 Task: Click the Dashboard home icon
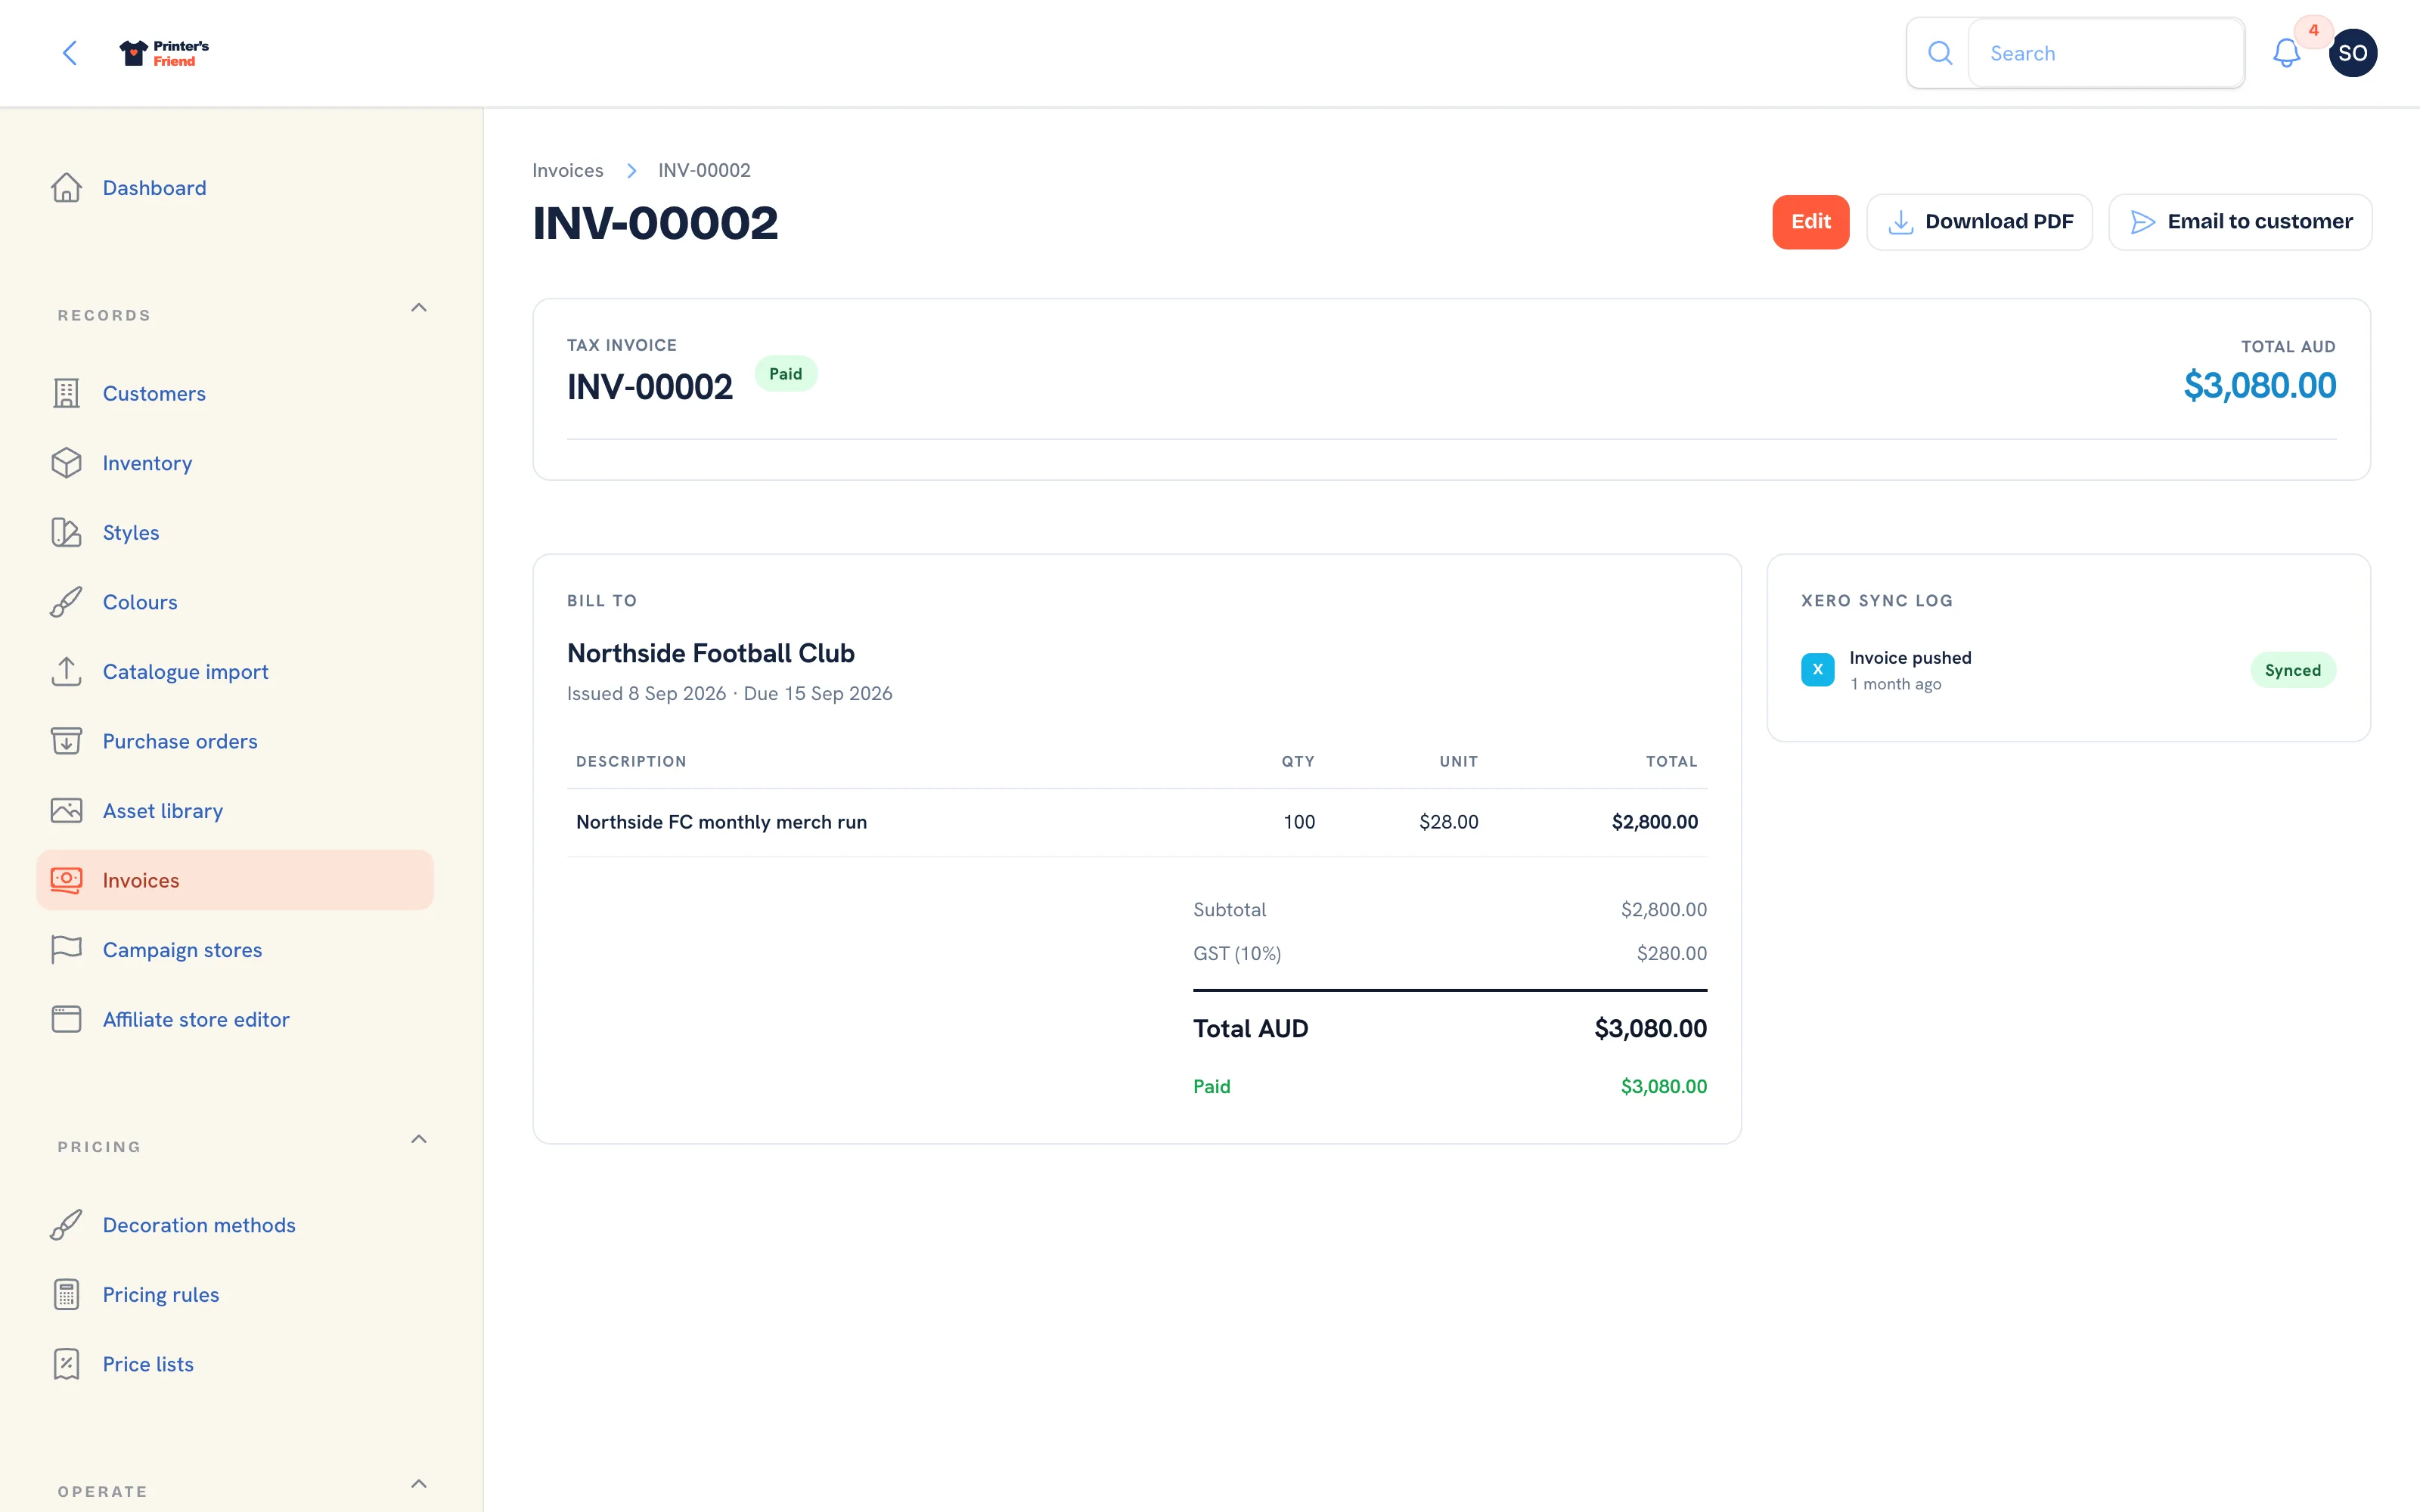click(66, 188)
